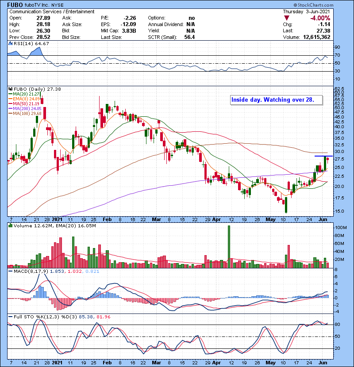Click the stochastic %D value 81.96

pyautogui.click(x=103, y=317)
